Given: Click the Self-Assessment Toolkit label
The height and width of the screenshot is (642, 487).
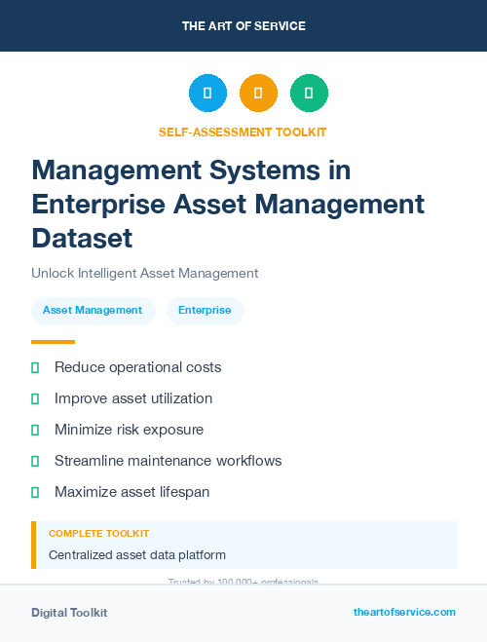Looking at the screenshot, I should [243, 132].
